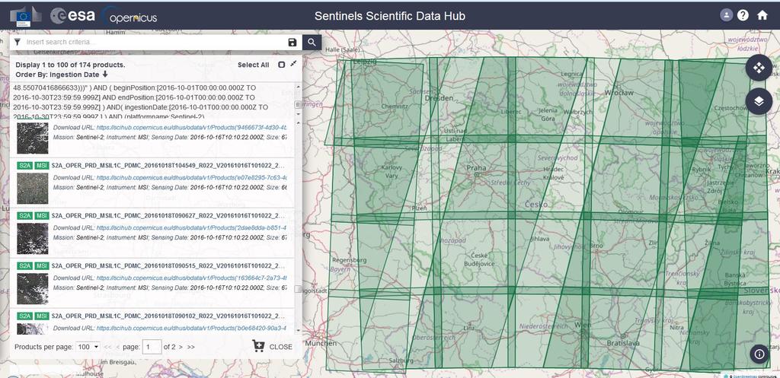Activate the map pan/navigation mode button
This screenshot has height=378, width=780.
pyautogui.click(x=759, y=68)
